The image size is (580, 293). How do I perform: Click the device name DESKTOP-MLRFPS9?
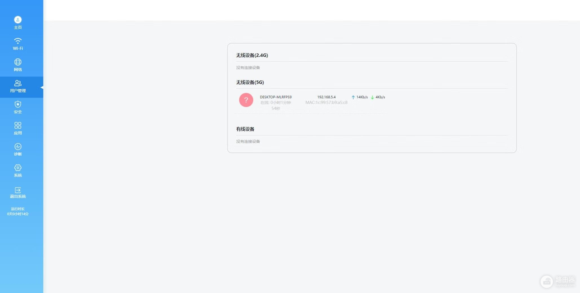(x=276, y=97)
